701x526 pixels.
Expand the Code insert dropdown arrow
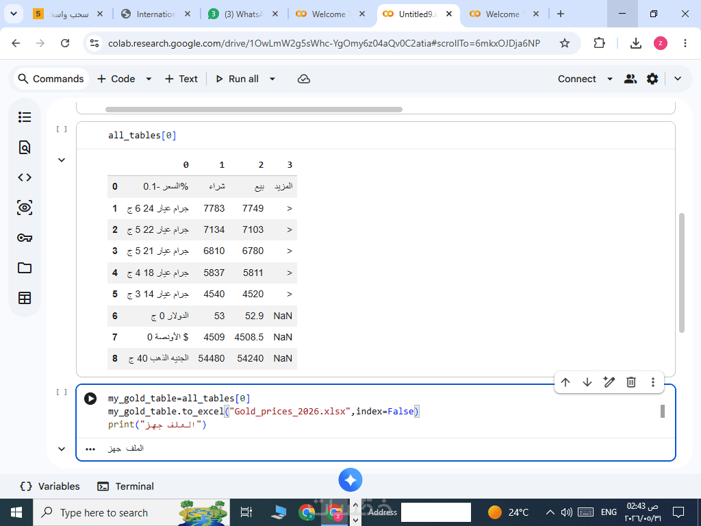pyautogui.click(x=149, y=79)
